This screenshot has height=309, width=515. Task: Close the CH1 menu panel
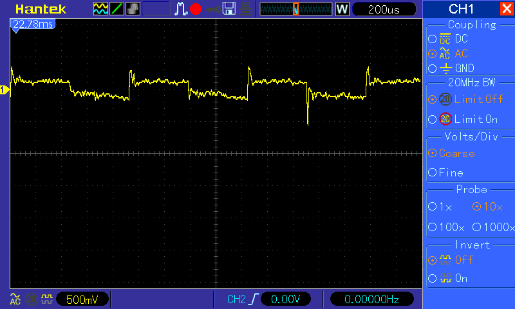(x=507, y=8)
